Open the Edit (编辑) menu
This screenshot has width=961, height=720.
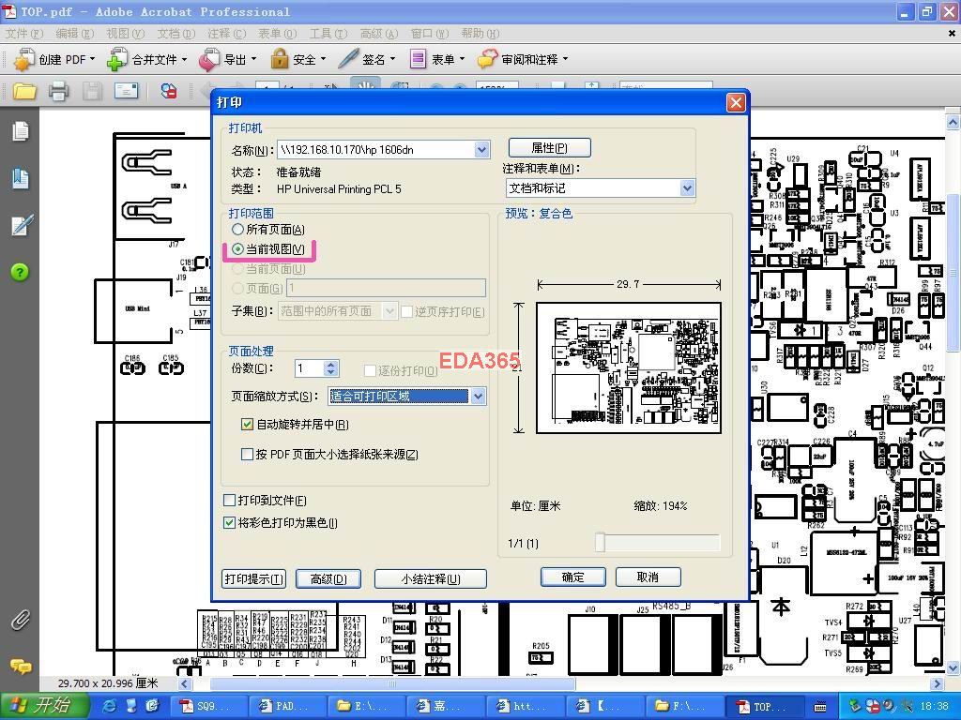(x=75, y=34)
